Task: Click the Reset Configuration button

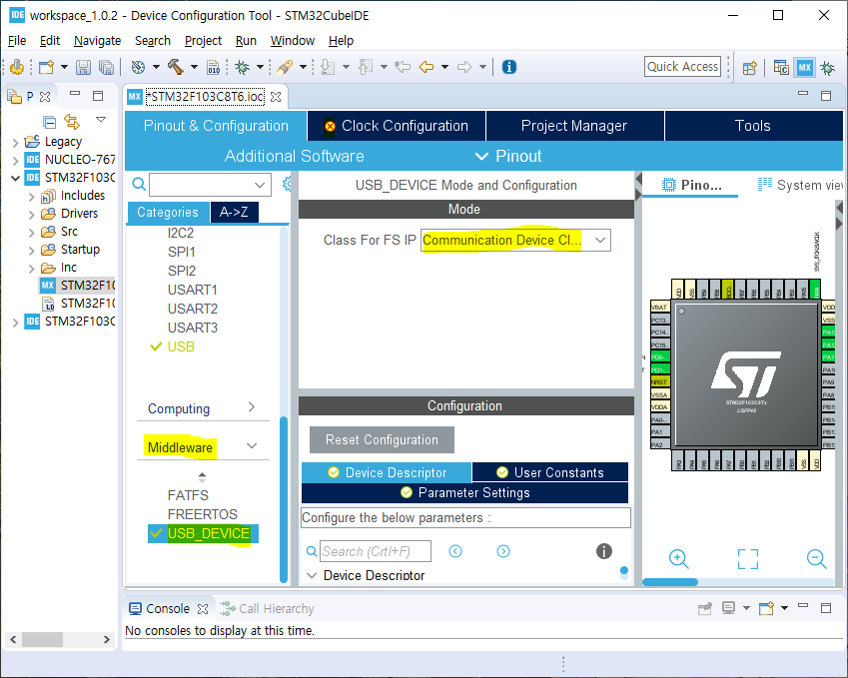Action: 382,439
